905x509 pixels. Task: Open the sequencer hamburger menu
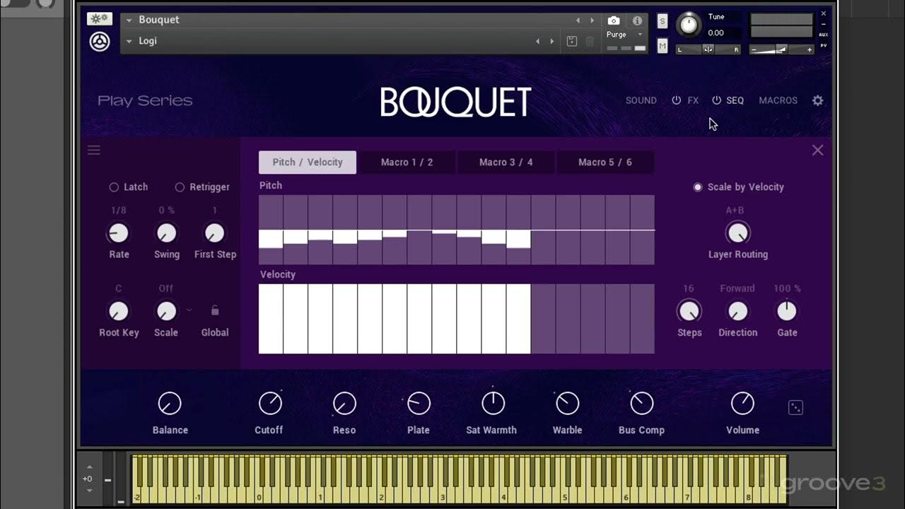[94, 150]
